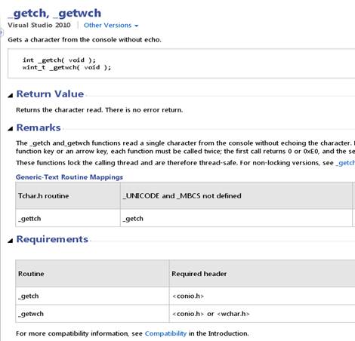Select the _gettch table cell
This screenshot has width=355, height=341.
pyautogui.click(x=68, y=218)
